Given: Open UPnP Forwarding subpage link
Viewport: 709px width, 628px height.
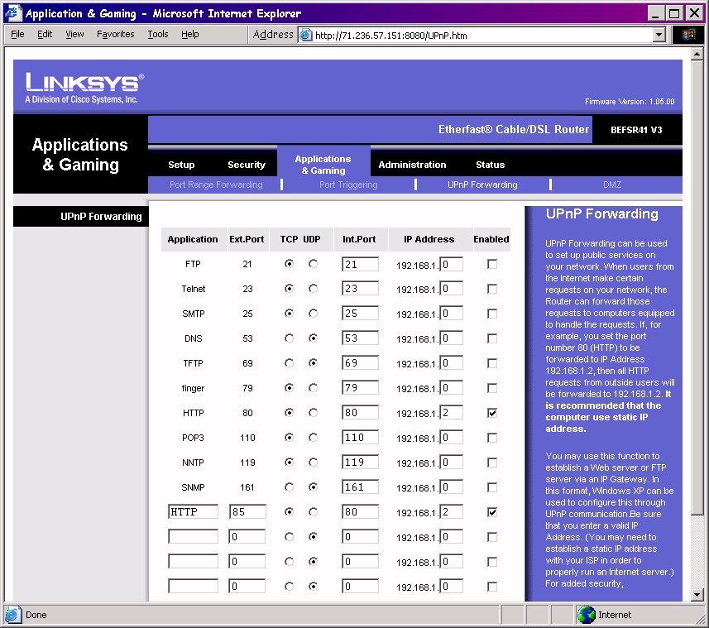Looking at the screenshot, I should pos(482,185).
